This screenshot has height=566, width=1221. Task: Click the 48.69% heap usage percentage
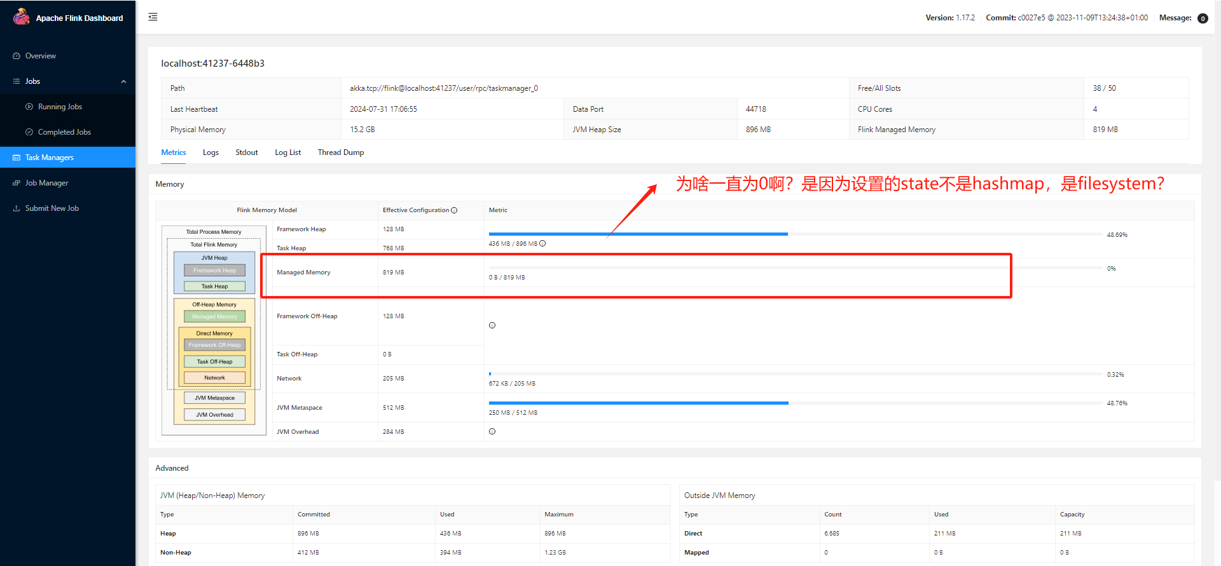click(1117, 235)
